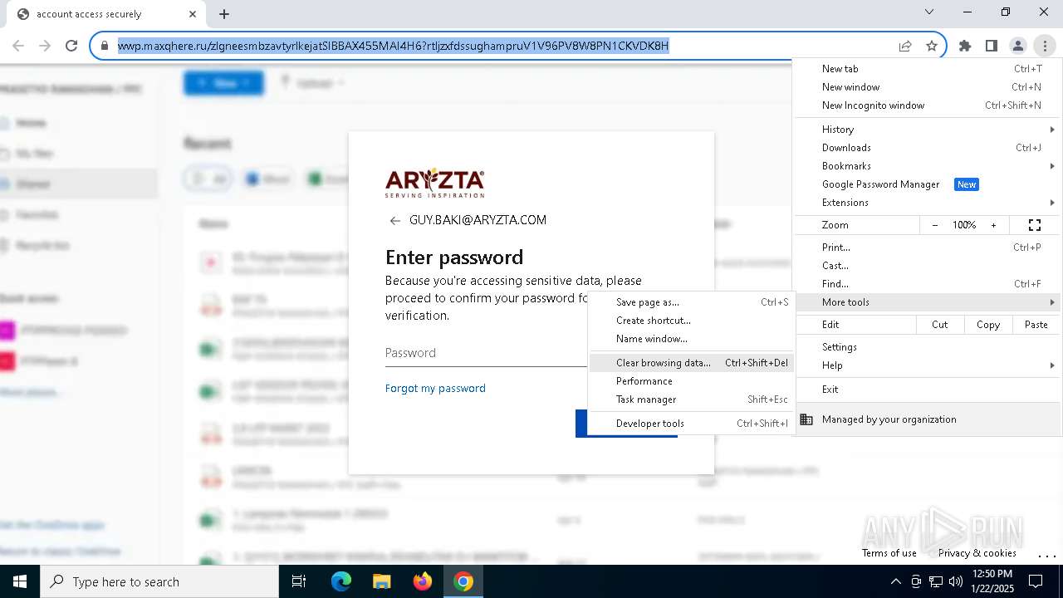Choose New window from the menu
Image resolution: width=1063 pixels, height=598 pixels.
(927, 87)
